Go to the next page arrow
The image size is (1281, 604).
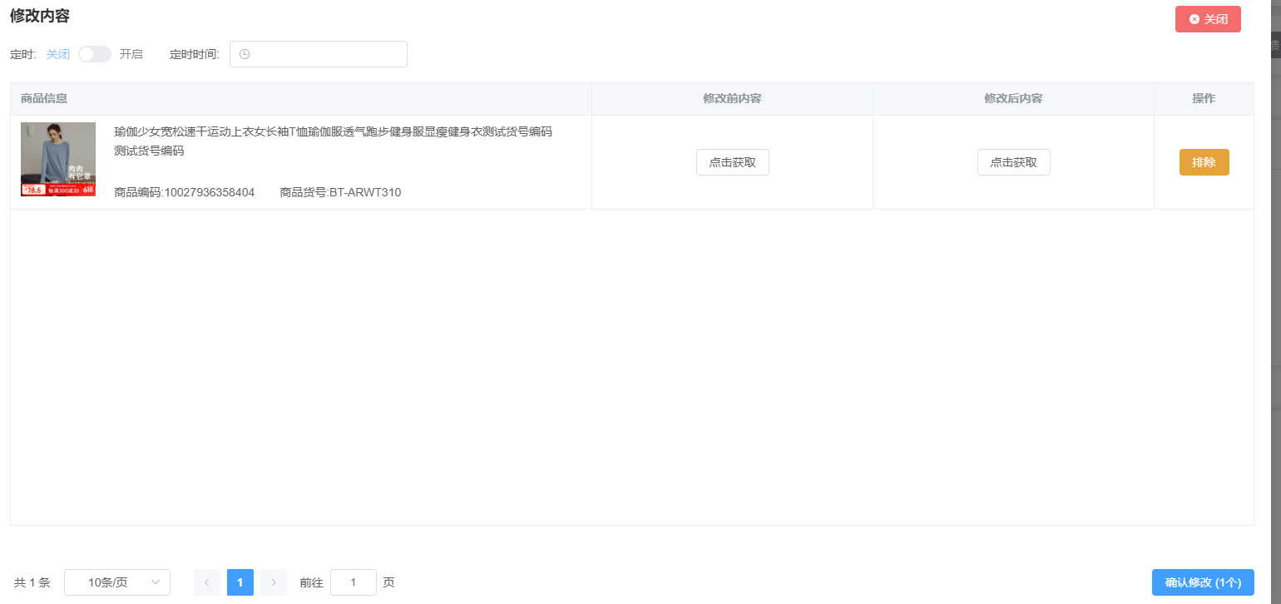click(274, 582)
